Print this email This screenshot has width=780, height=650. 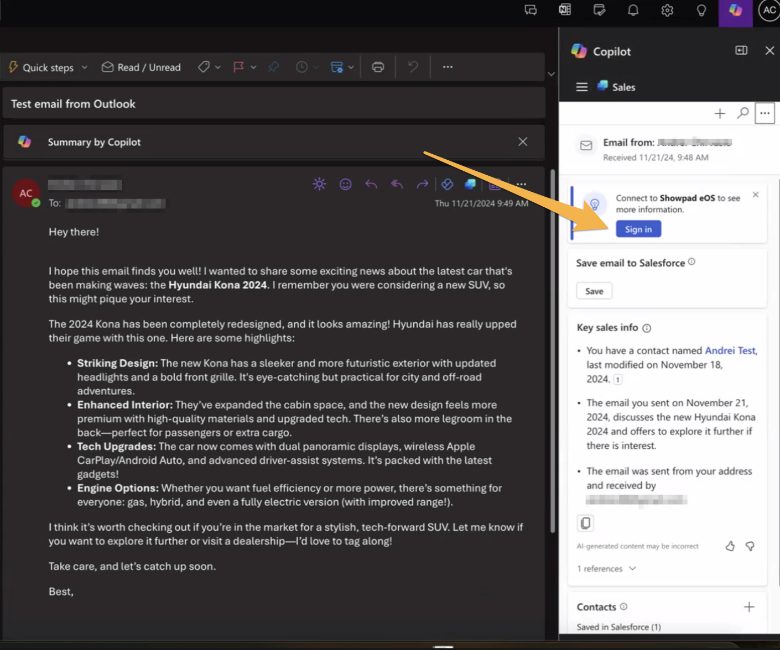click(x=378, y=67)
